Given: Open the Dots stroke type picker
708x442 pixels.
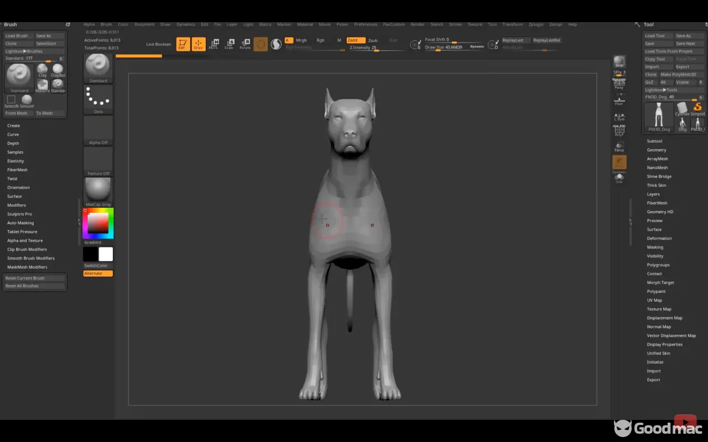Looking at the screenshot, I should [x=98, y=99].
